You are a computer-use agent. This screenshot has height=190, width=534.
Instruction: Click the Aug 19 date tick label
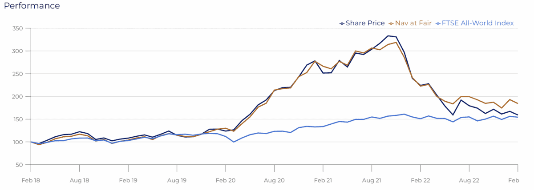point(177,181)
